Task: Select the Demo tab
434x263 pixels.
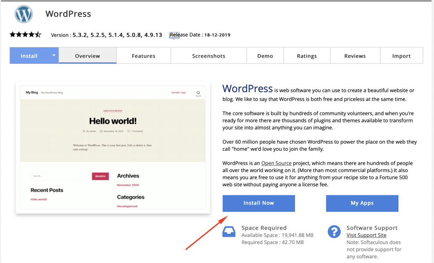Action: coord(265,56)
